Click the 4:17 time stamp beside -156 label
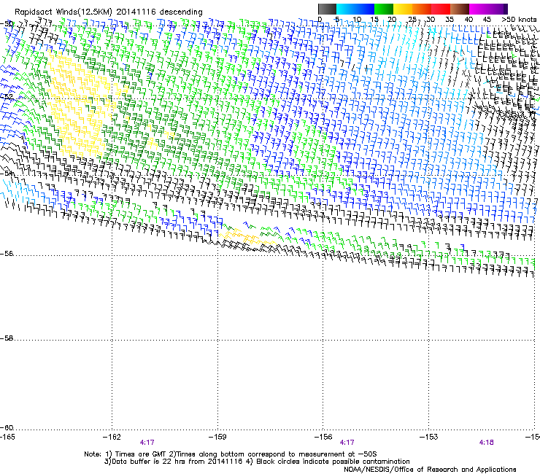 coord(347,443)
